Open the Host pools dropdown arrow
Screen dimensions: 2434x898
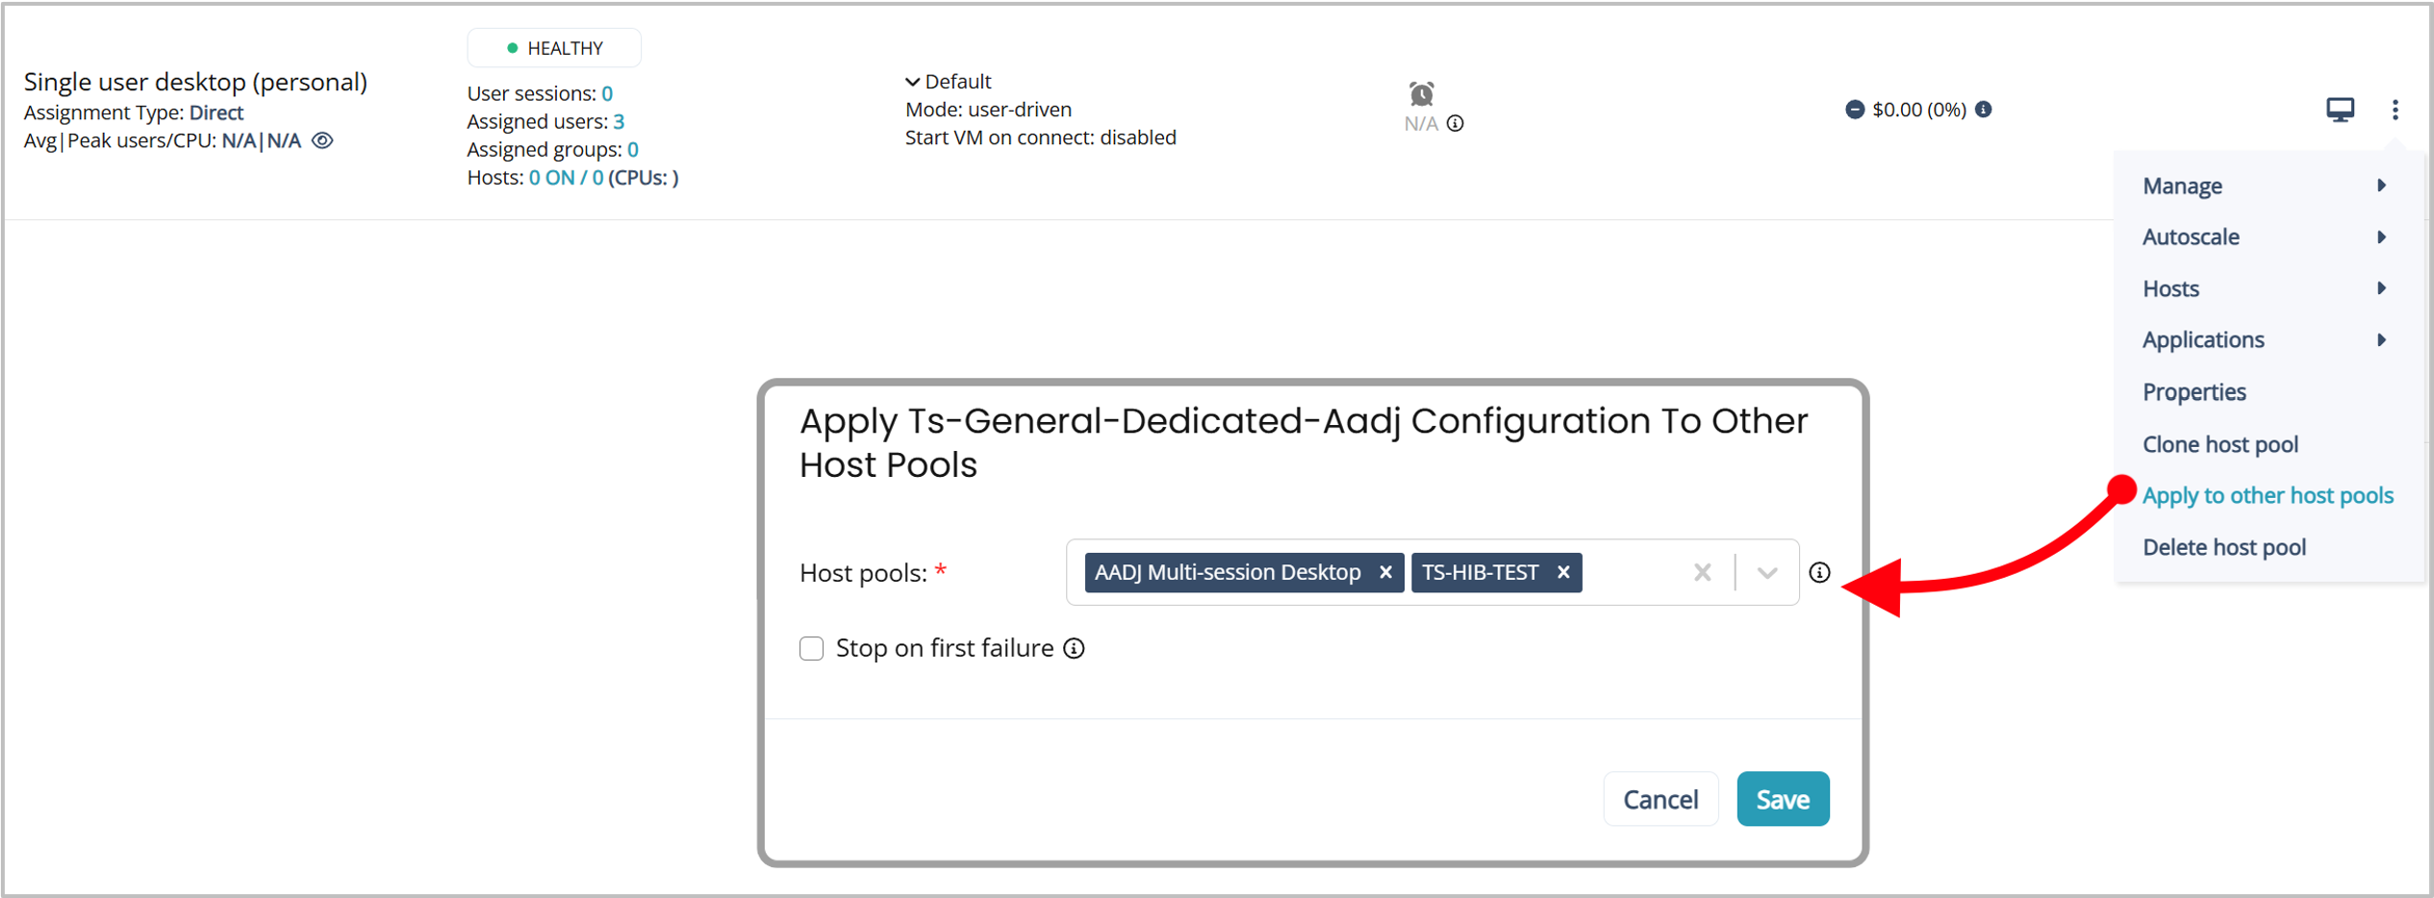click(1766, 572)
